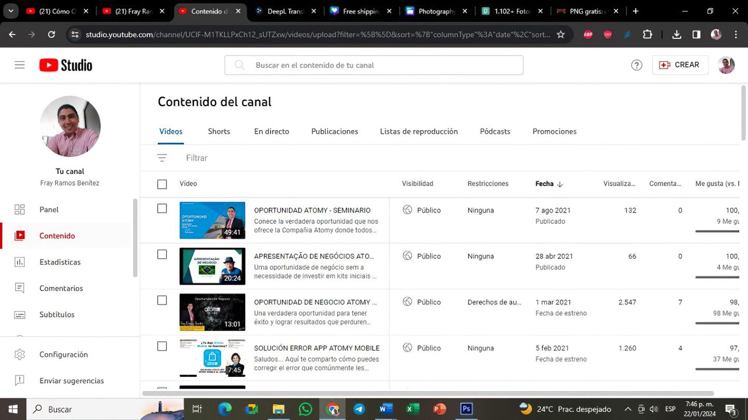Open the 49:41 seminar video thumbnail
The height and width of the screenshot is (420, 748).
coord(212,220)
